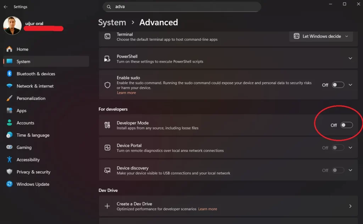The height and width of the screenshot is (224, 363).
Task: Click the search box showing adva
Action: point(181,7)
